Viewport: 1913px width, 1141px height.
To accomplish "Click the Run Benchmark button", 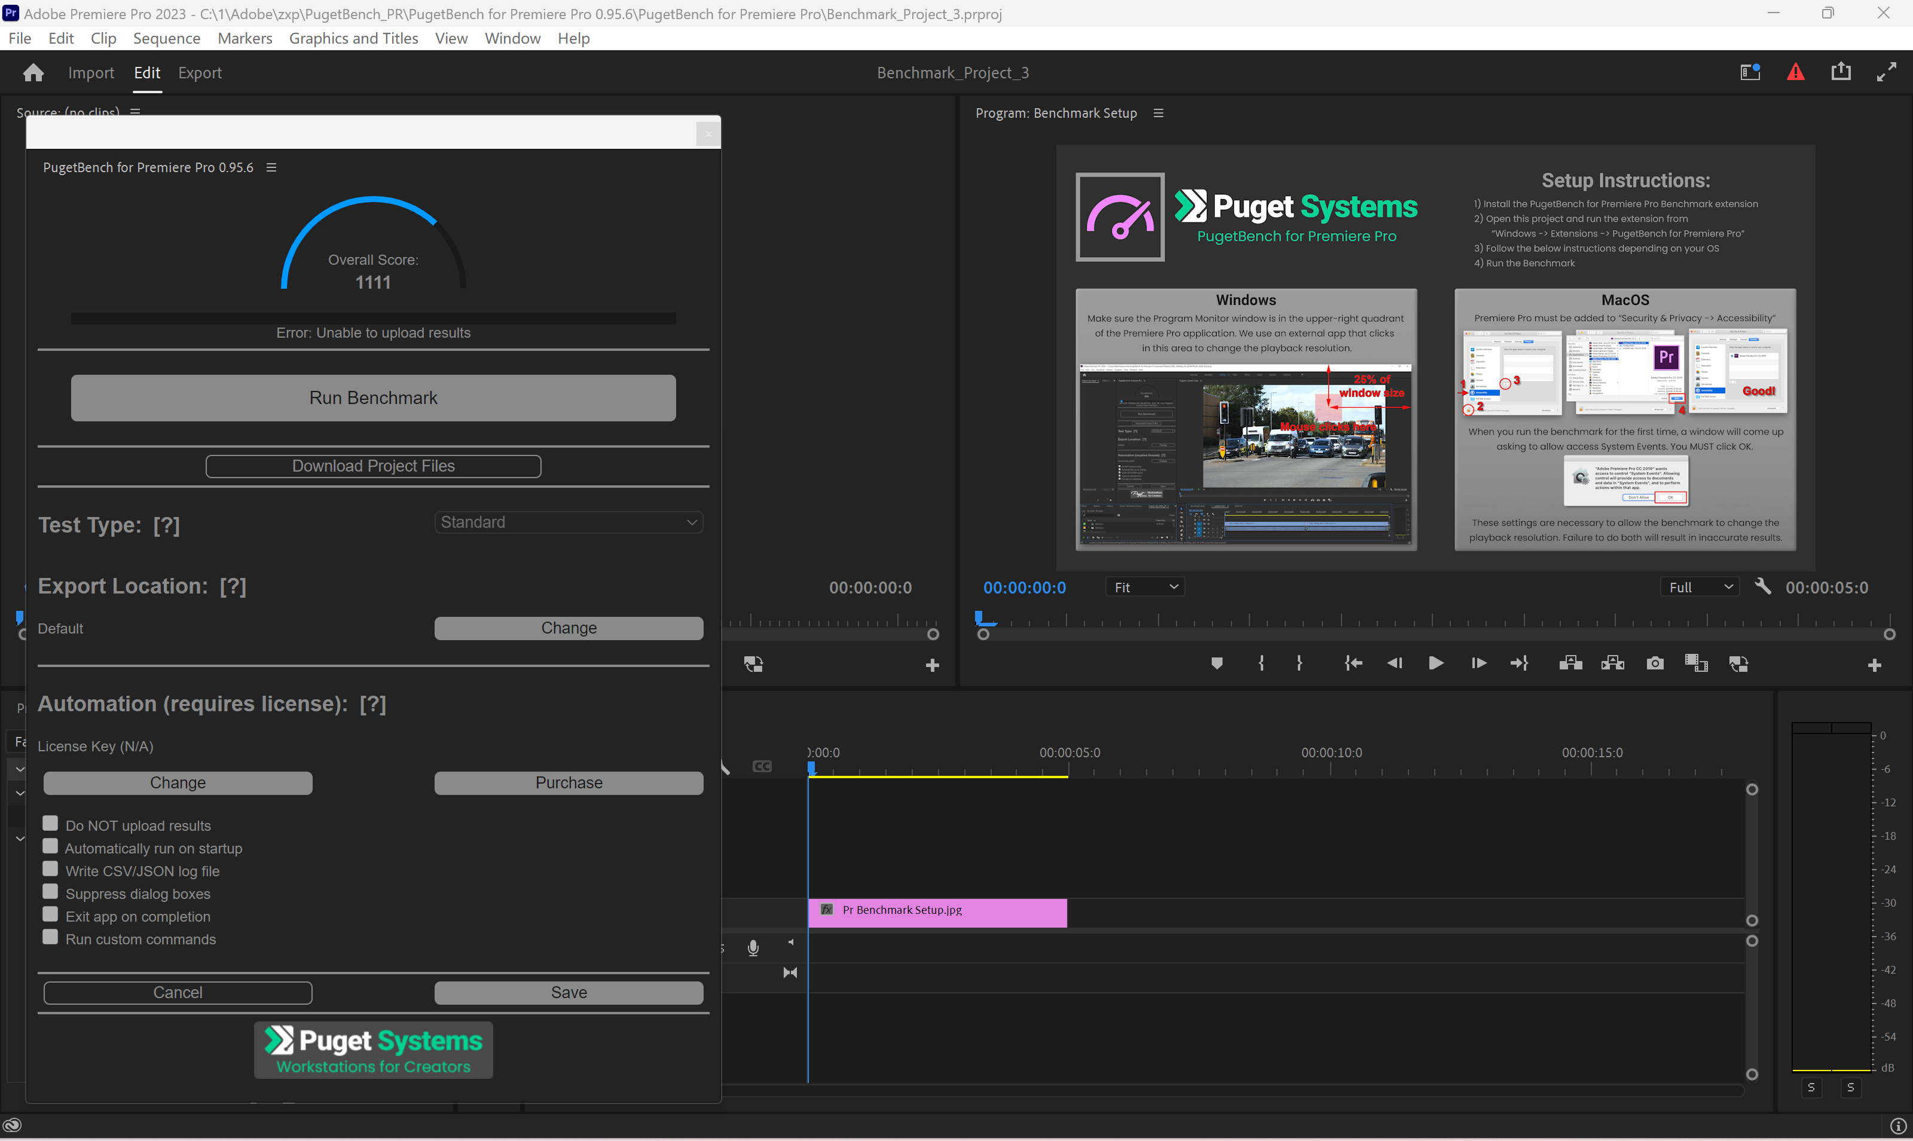I will (373, 397).
